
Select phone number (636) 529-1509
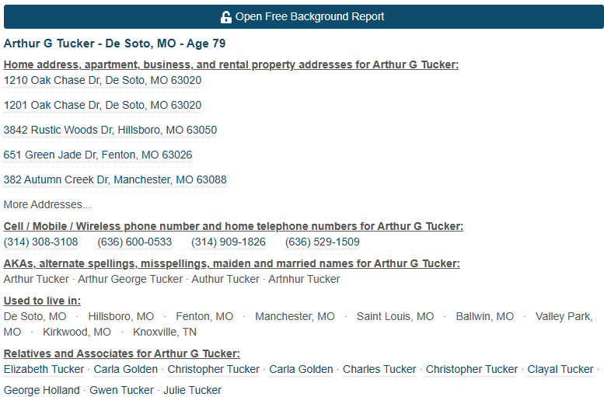323,242
